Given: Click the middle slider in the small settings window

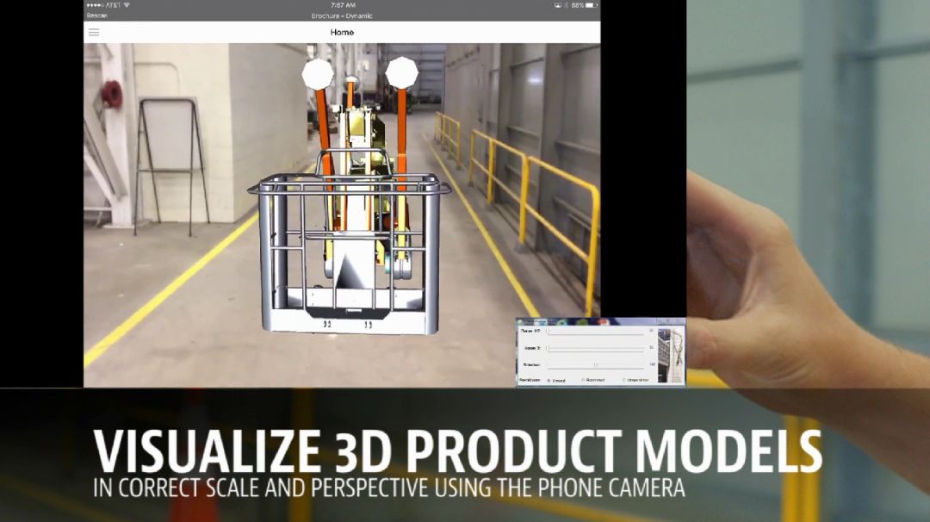Looking at the screenshot, I should coord(595,348).
